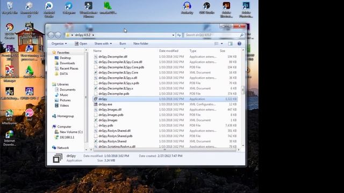Open the view options dropdown arrow
344x193 pixels.
click(222, 43)
